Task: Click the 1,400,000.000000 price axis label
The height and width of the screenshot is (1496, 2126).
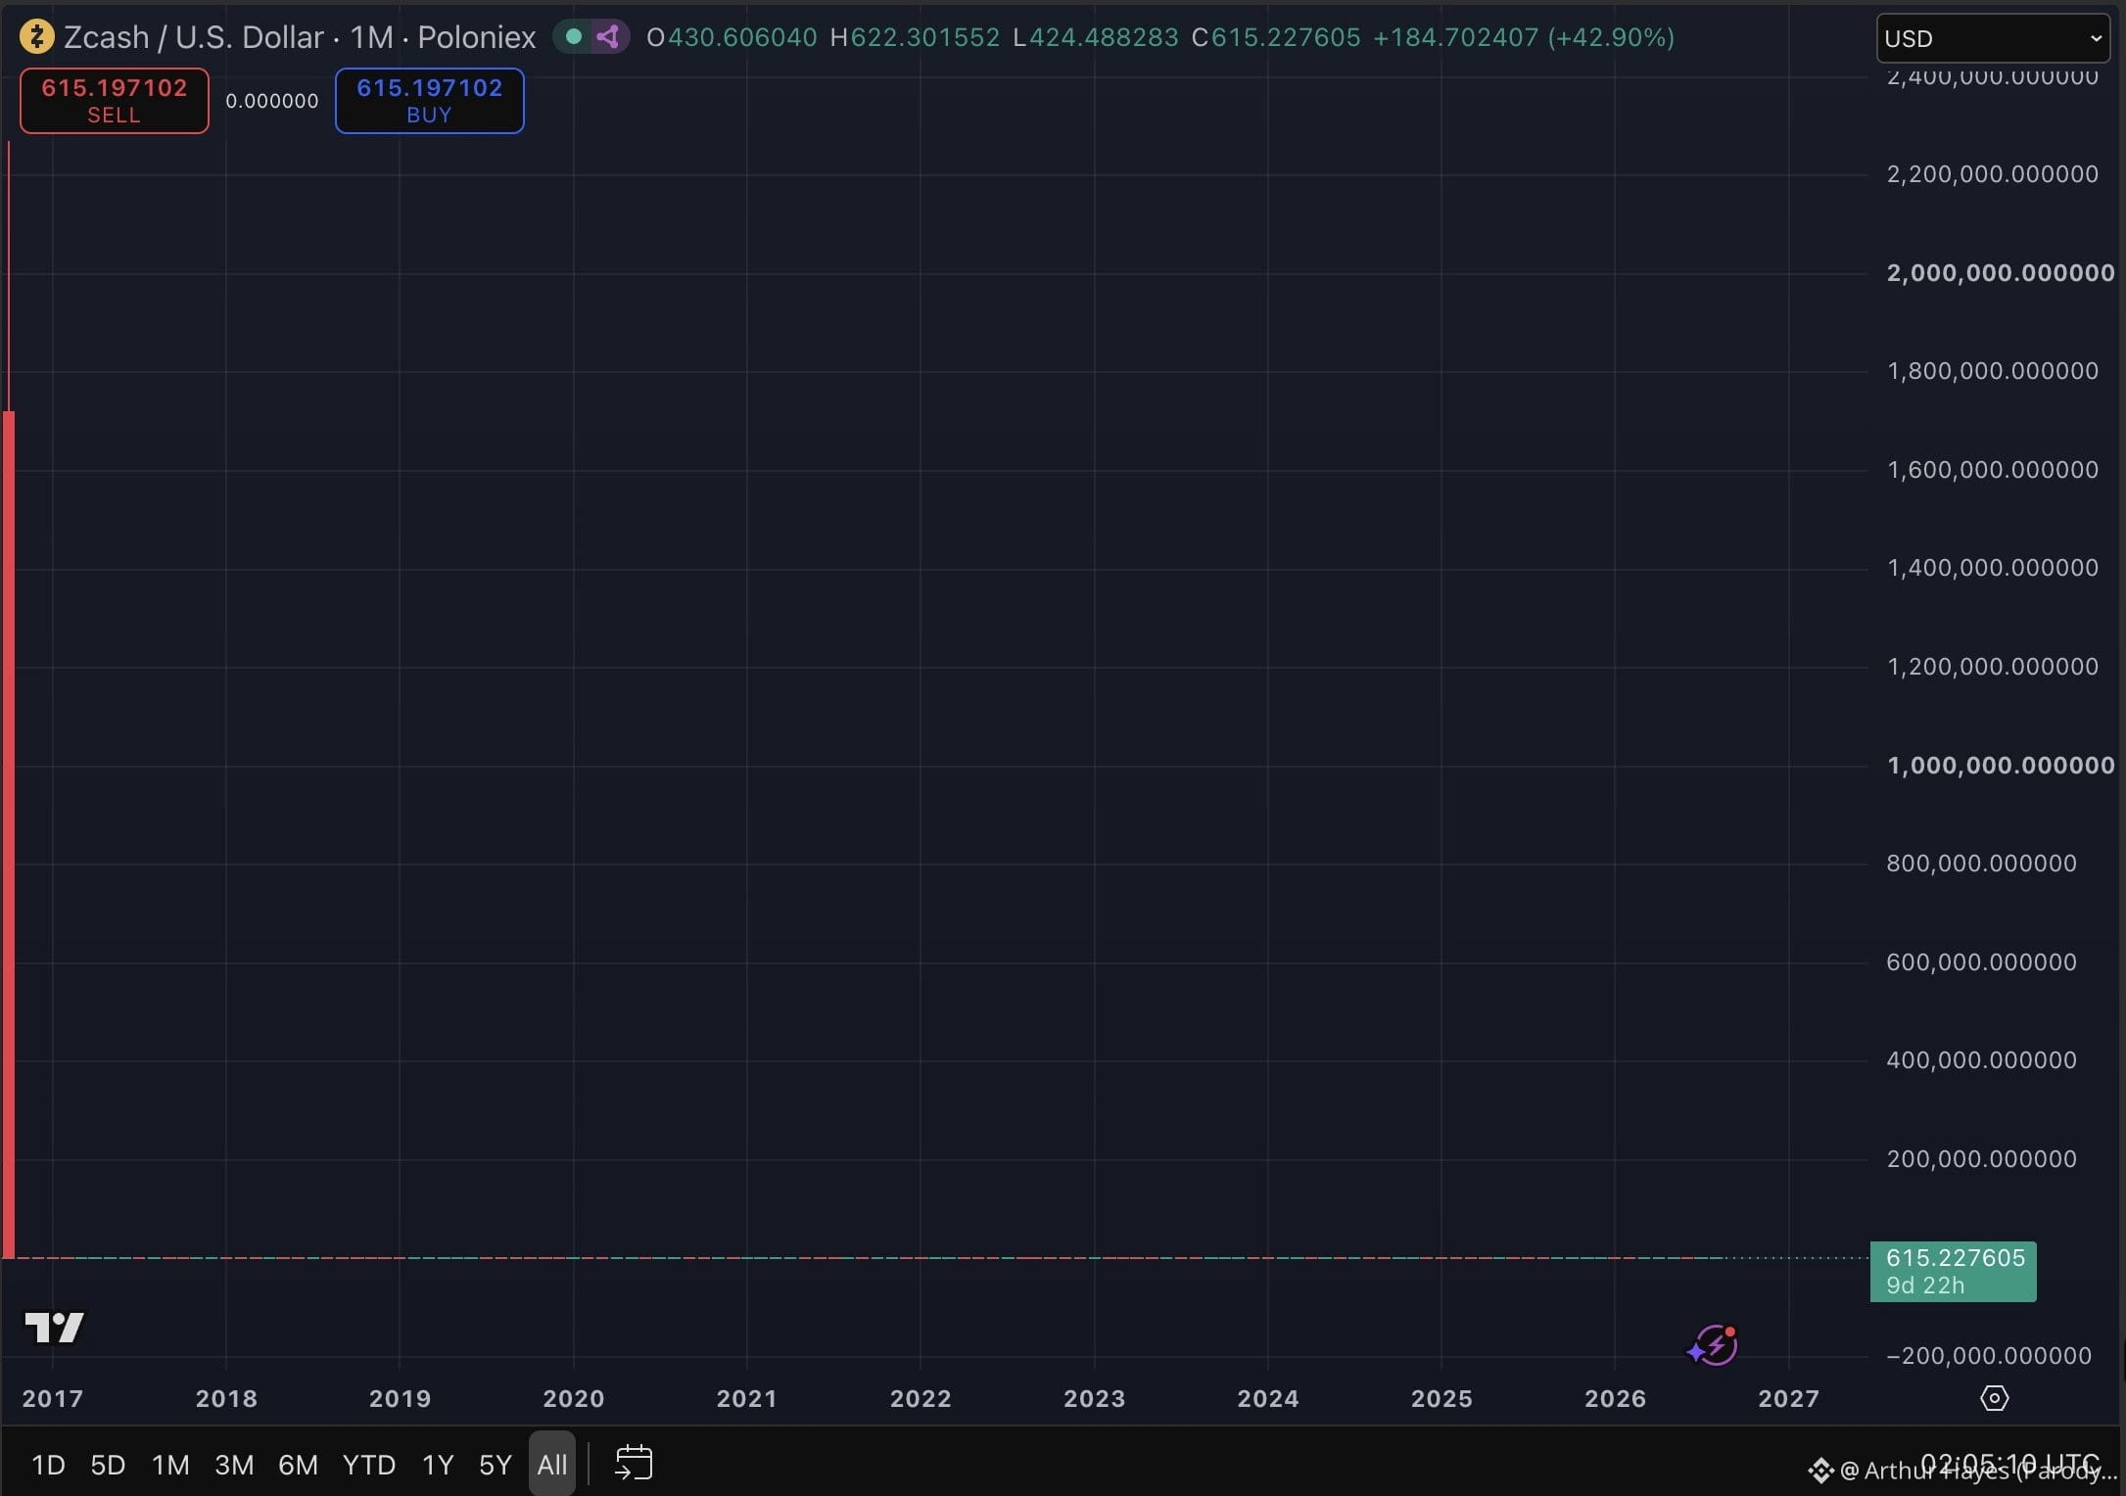Action: [1993, 568]
